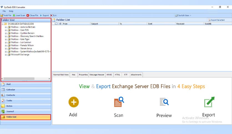Image resolution: width=232 pixels, height=134 pixels.
Task: Expand Mailbox - Kate Tiger node
Action: pyautogui.click(x=6, y=39)
